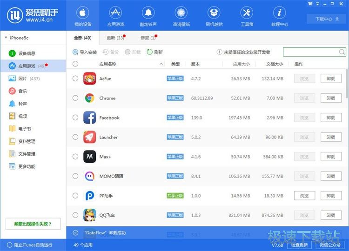Click the 49 个应用 status text
The height and width of the screenshot is (251, 349).
click(83, 245)
